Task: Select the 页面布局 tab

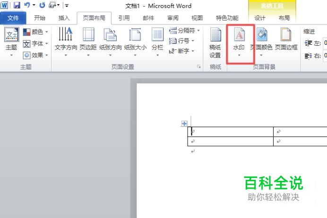Action: [x=94, y=18]
